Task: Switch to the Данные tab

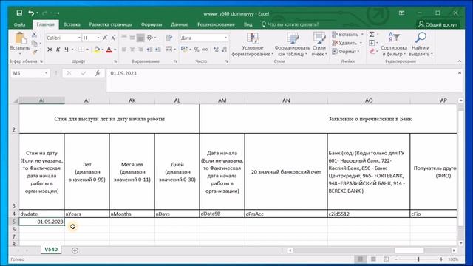Action: click(180, 24)
